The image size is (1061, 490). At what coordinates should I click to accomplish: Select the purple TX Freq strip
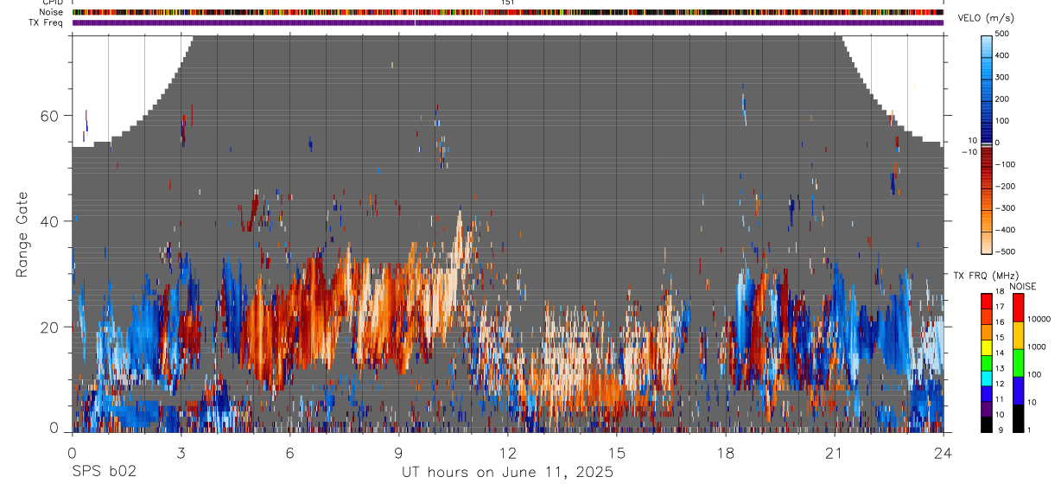pyautogui.click(x=508, y=22)
